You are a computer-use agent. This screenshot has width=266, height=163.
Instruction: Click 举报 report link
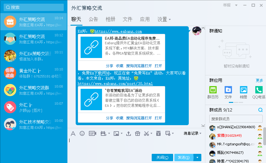pyautogui.click(x=227, y=5)
